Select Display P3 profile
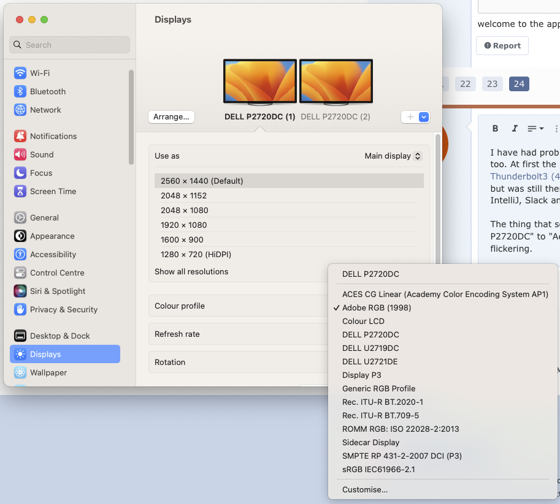This screenshot has height=504, width=560. [x=442, y=375]
